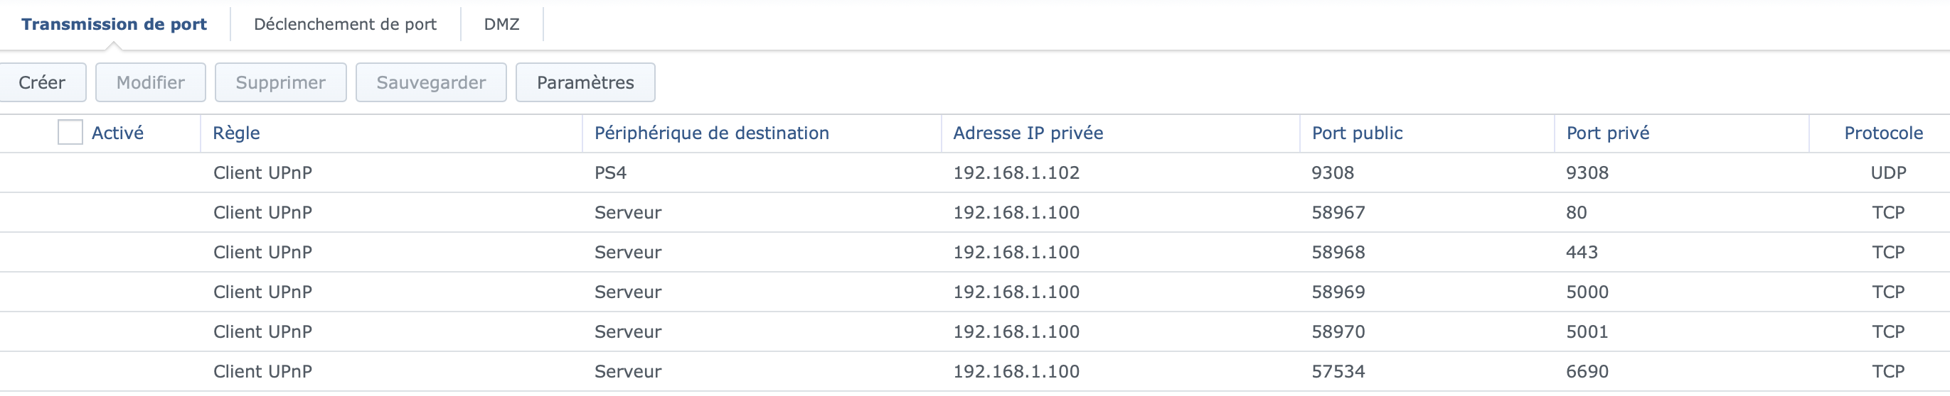
Task: Select the rule with private port 443
Action: tap(1582, 253)
